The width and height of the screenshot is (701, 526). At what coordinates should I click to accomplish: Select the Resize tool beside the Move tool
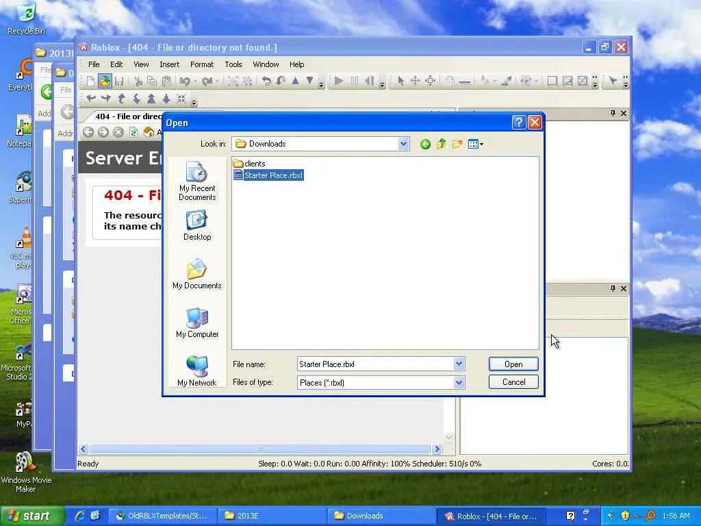click(x=430, y=81)
